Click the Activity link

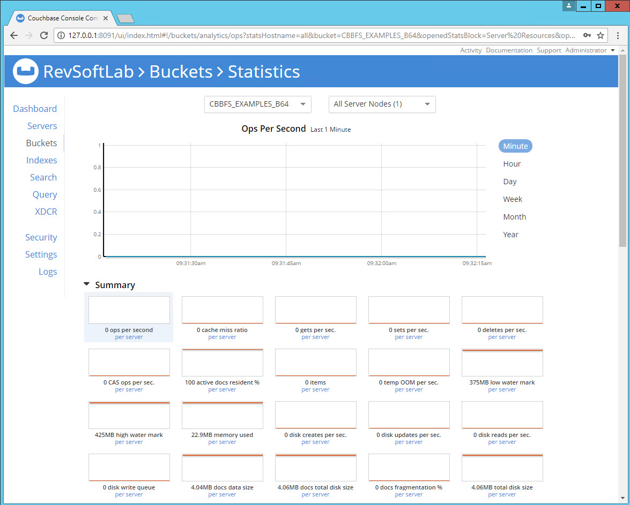pyautogui.click(x=471, y=50)
